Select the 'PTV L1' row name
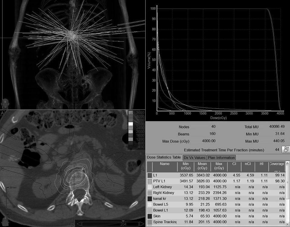 tap(159, 181)
